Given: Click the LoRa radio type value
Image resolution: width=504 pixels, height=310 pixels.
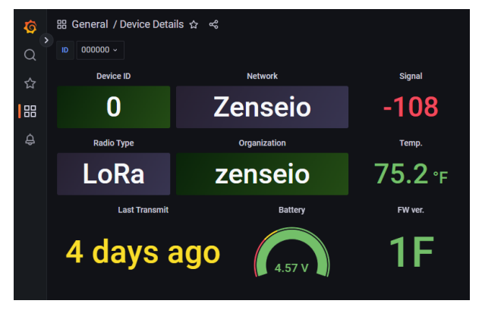Looking at the screenshot, I should (113, 174).
